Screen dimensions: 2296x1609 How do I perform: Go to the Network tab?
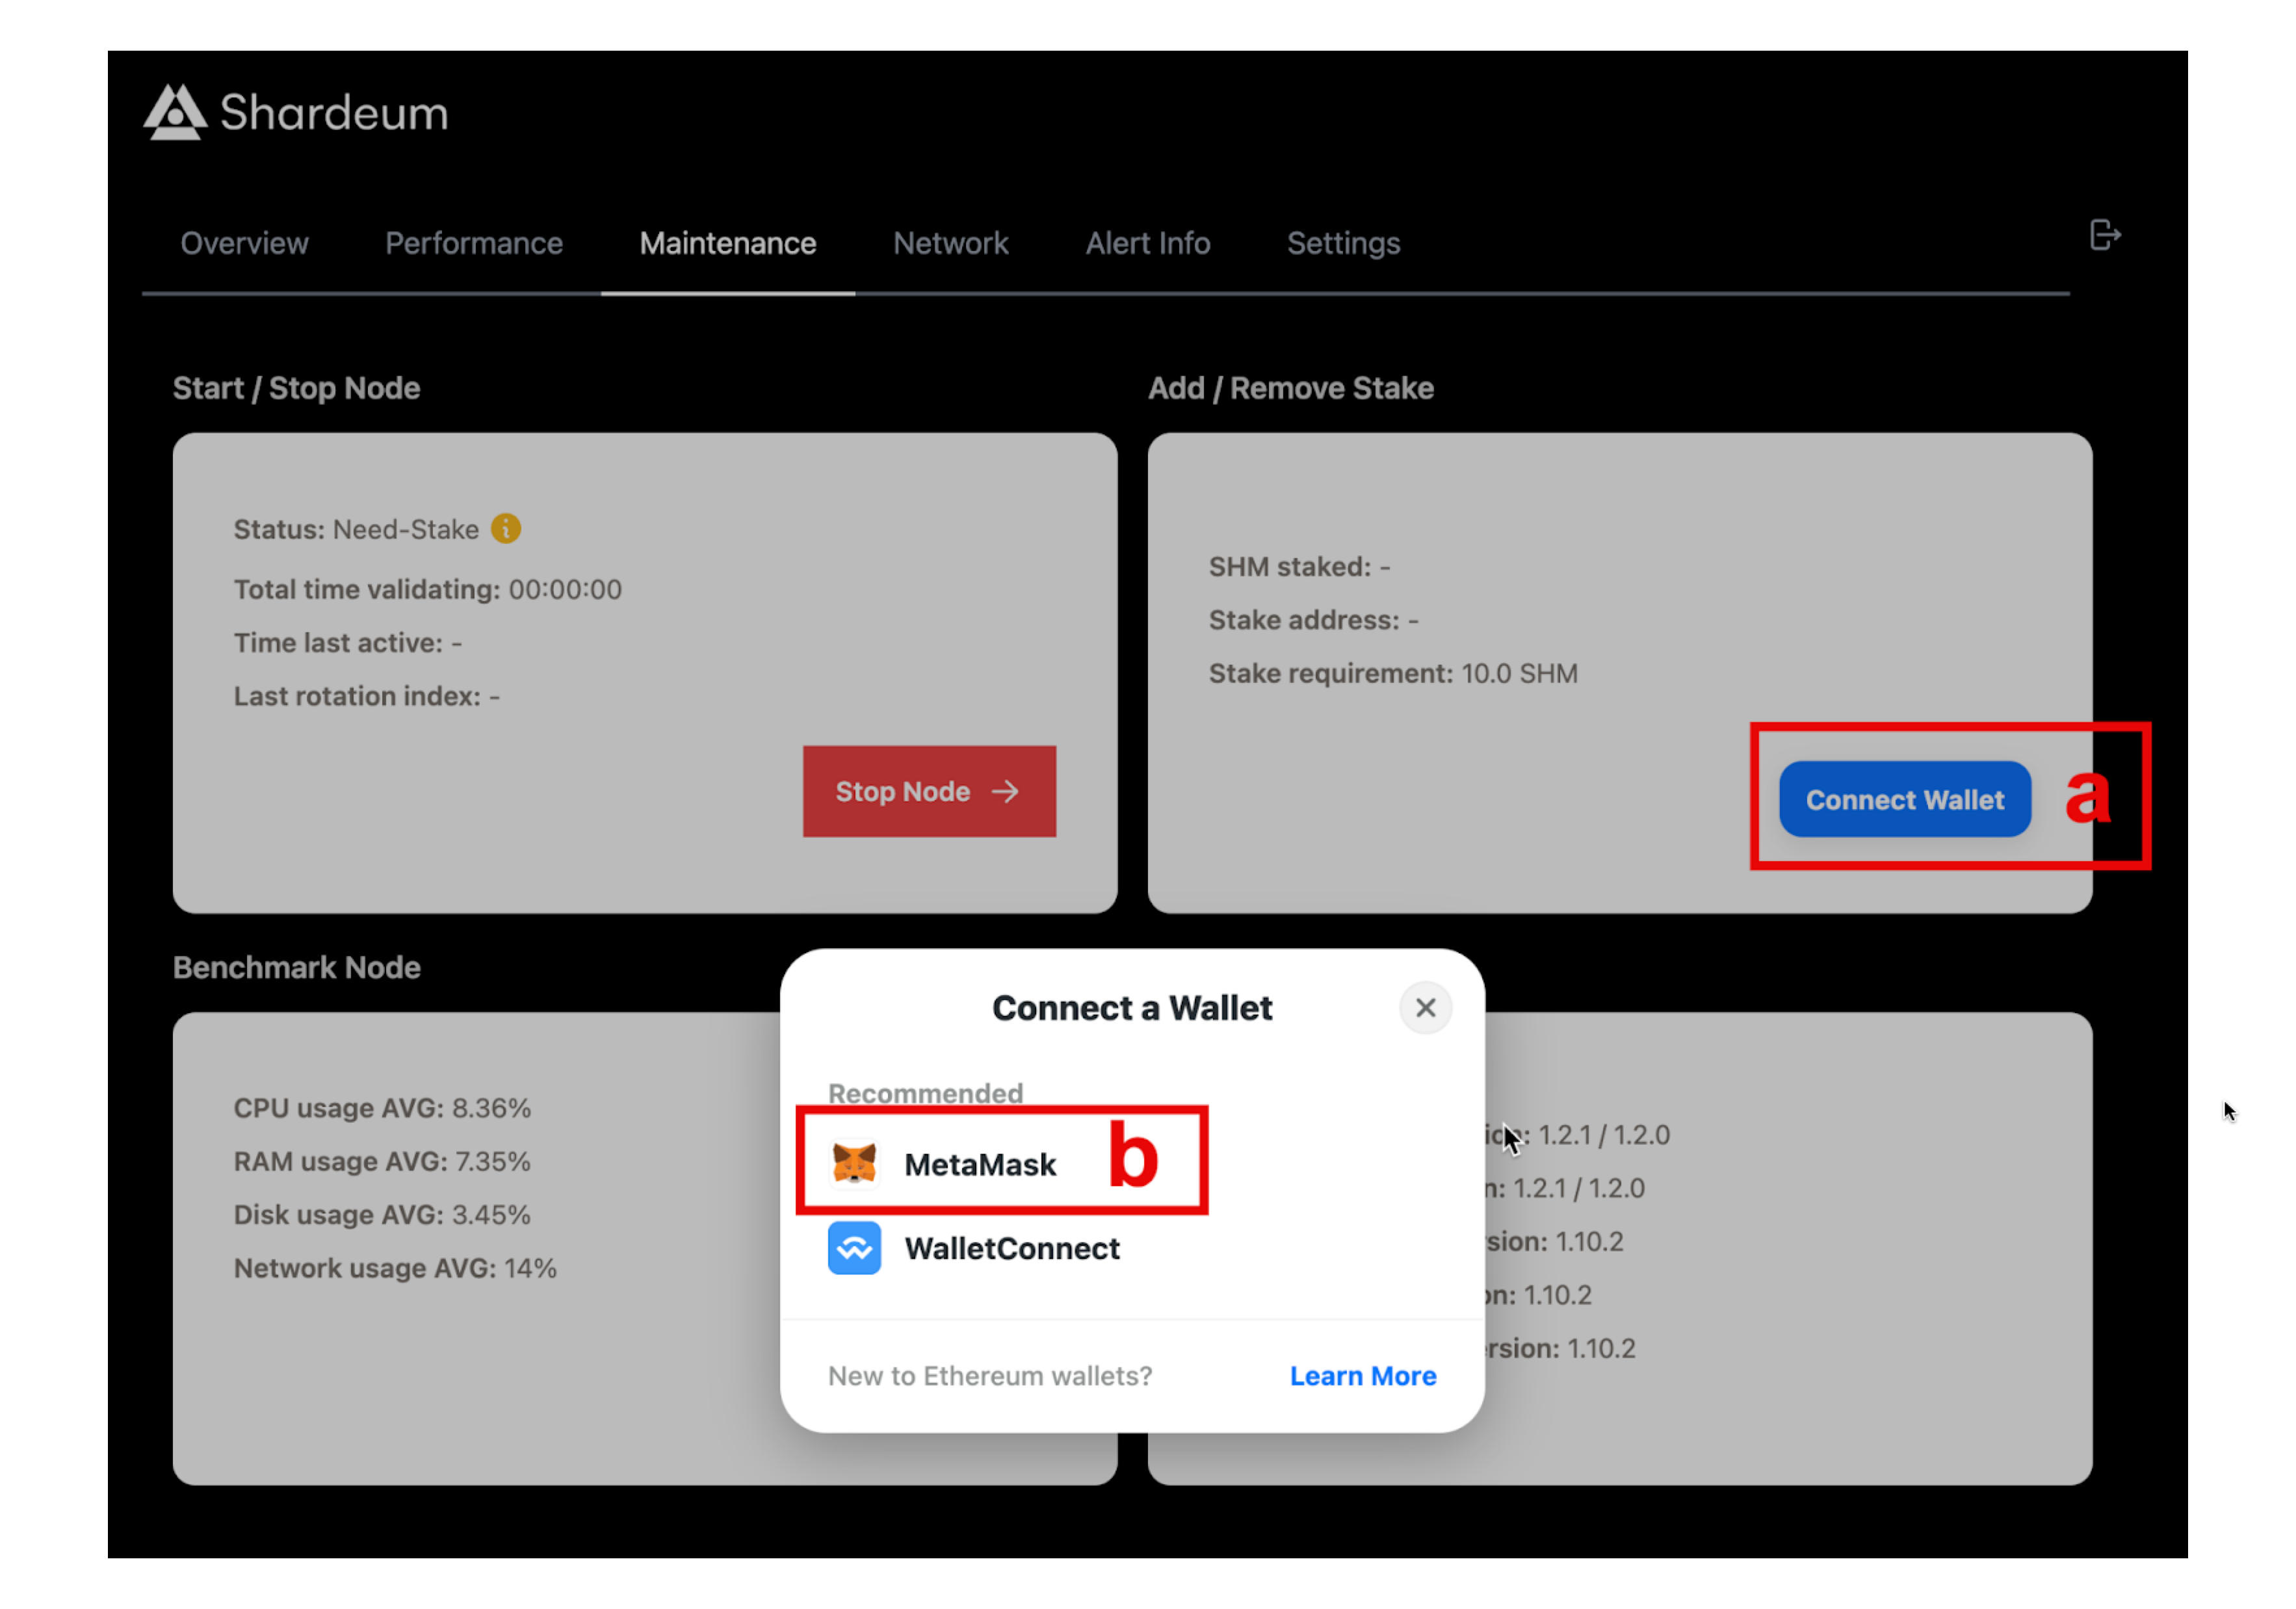tap(951, 243)
